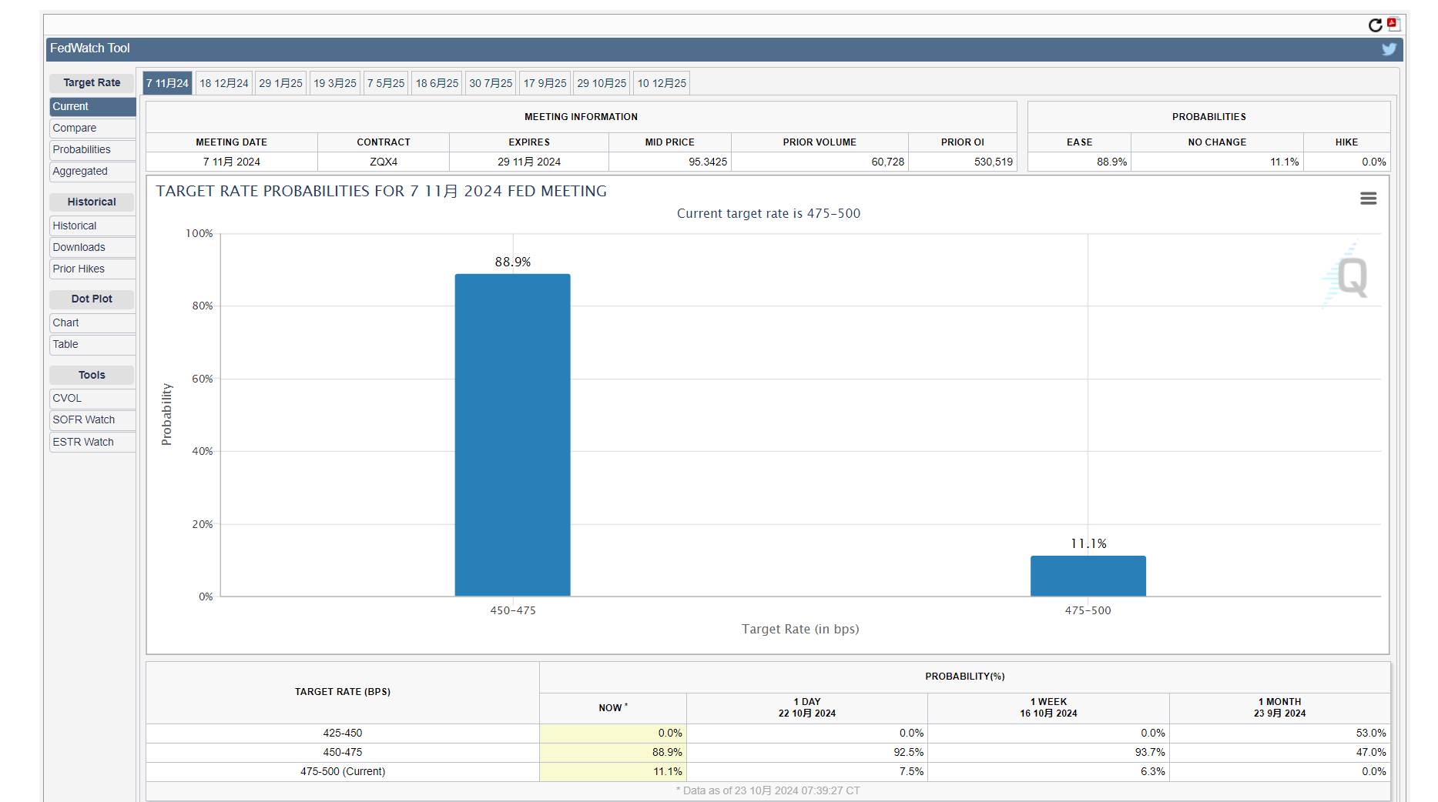This screenshot has width=1438, height=802.
Task: Click the 1 DAY 7.5% cell
Action: click(x=807, y=772)
